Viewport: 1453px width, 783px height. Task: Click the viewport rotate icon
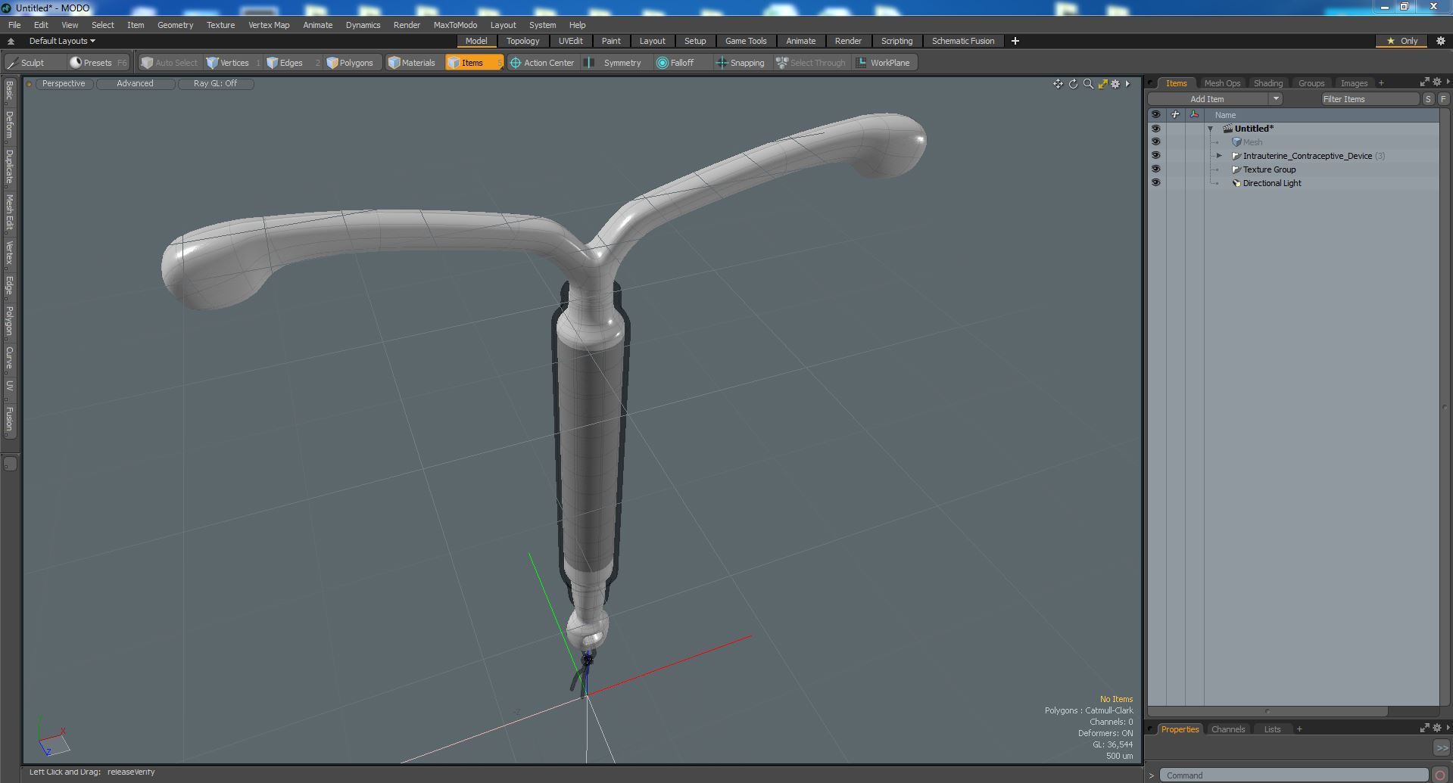click(x=1073, y=84)
